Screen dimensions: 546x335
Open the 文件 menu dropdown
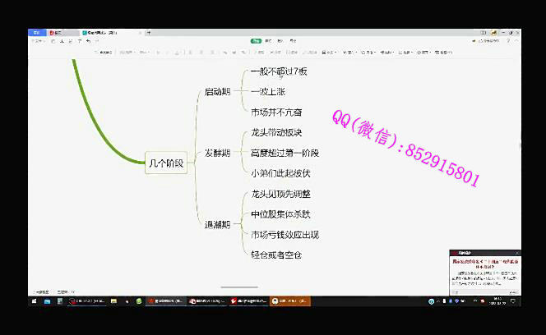coord(37,41)
